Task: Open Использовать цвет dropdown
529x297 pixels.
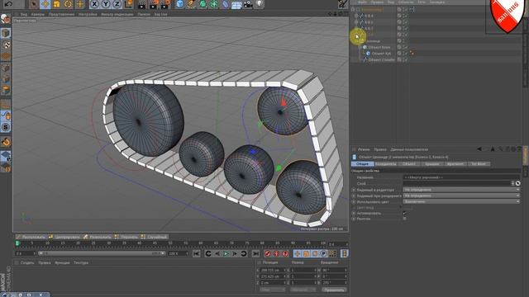Action: pyautogui.click(x=461, y=201)
